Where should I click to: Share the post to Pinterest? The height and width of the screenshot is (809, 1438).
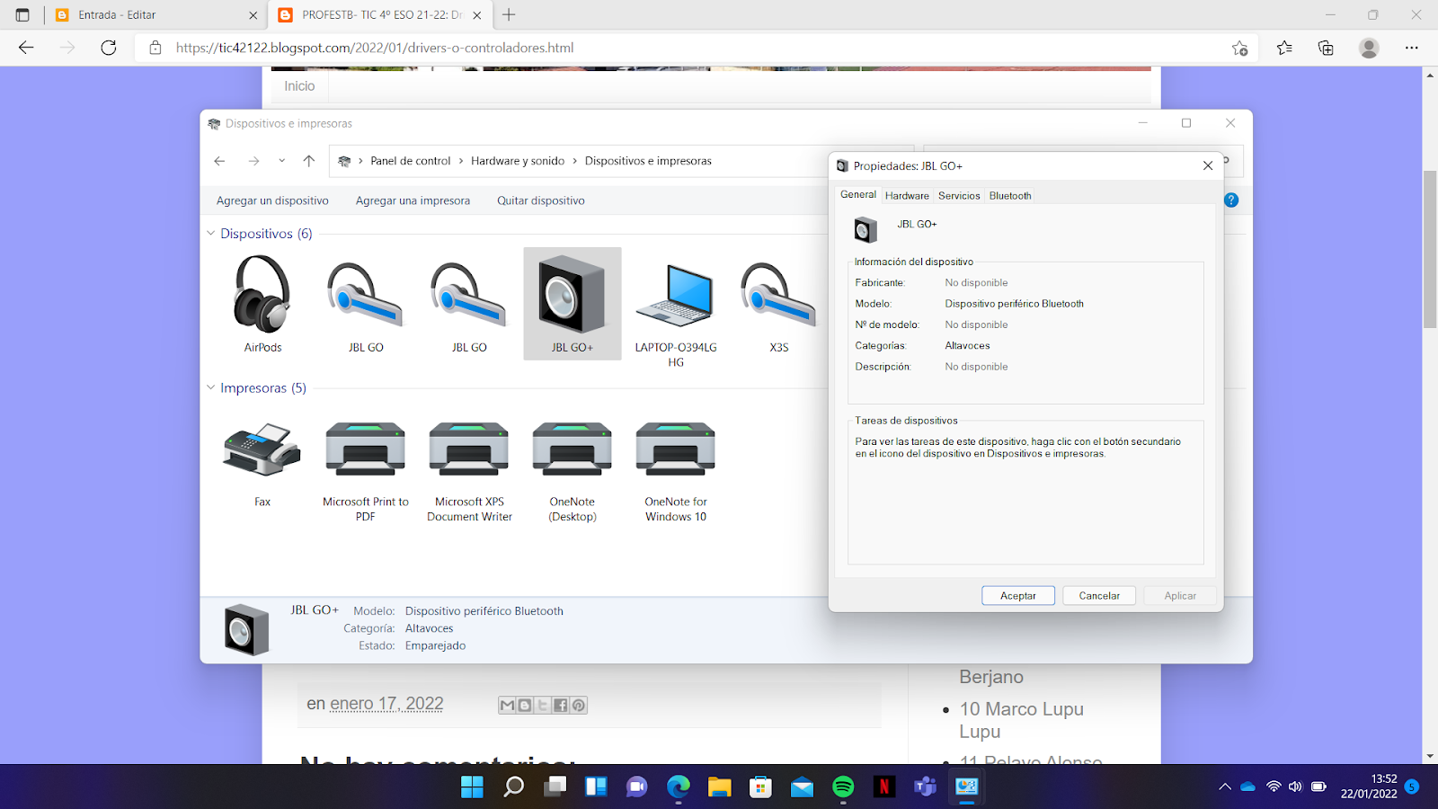[579, 706]
